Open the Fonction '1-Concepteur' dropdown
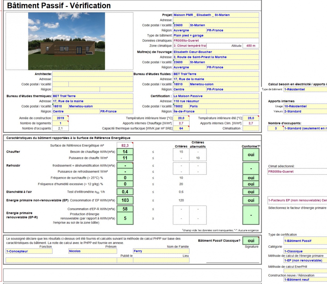 [29, 251]
